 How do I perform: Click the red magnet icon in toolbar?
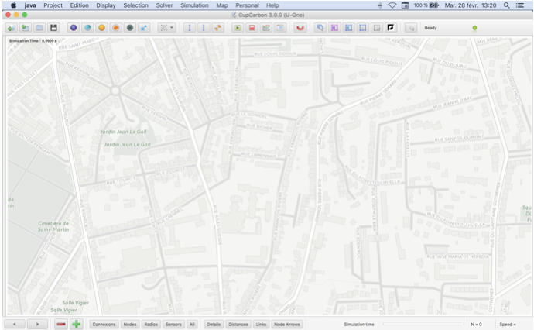[300, 28]
